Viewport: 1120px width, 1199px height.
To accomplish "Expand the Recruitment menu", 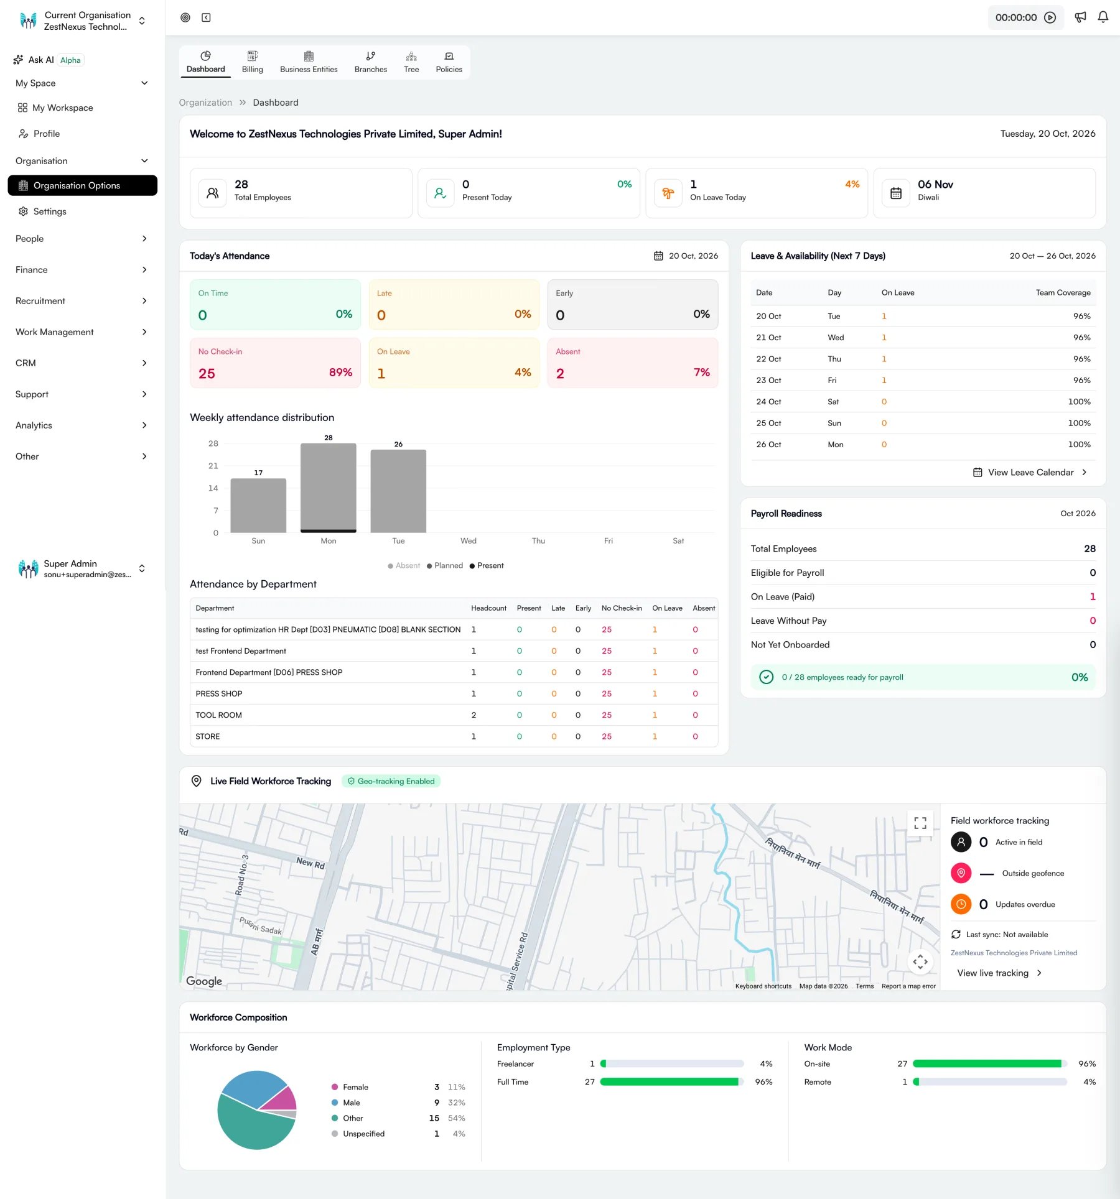I will coord(82,301).
